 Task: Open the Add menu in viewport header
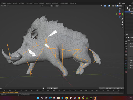point(2,6)
